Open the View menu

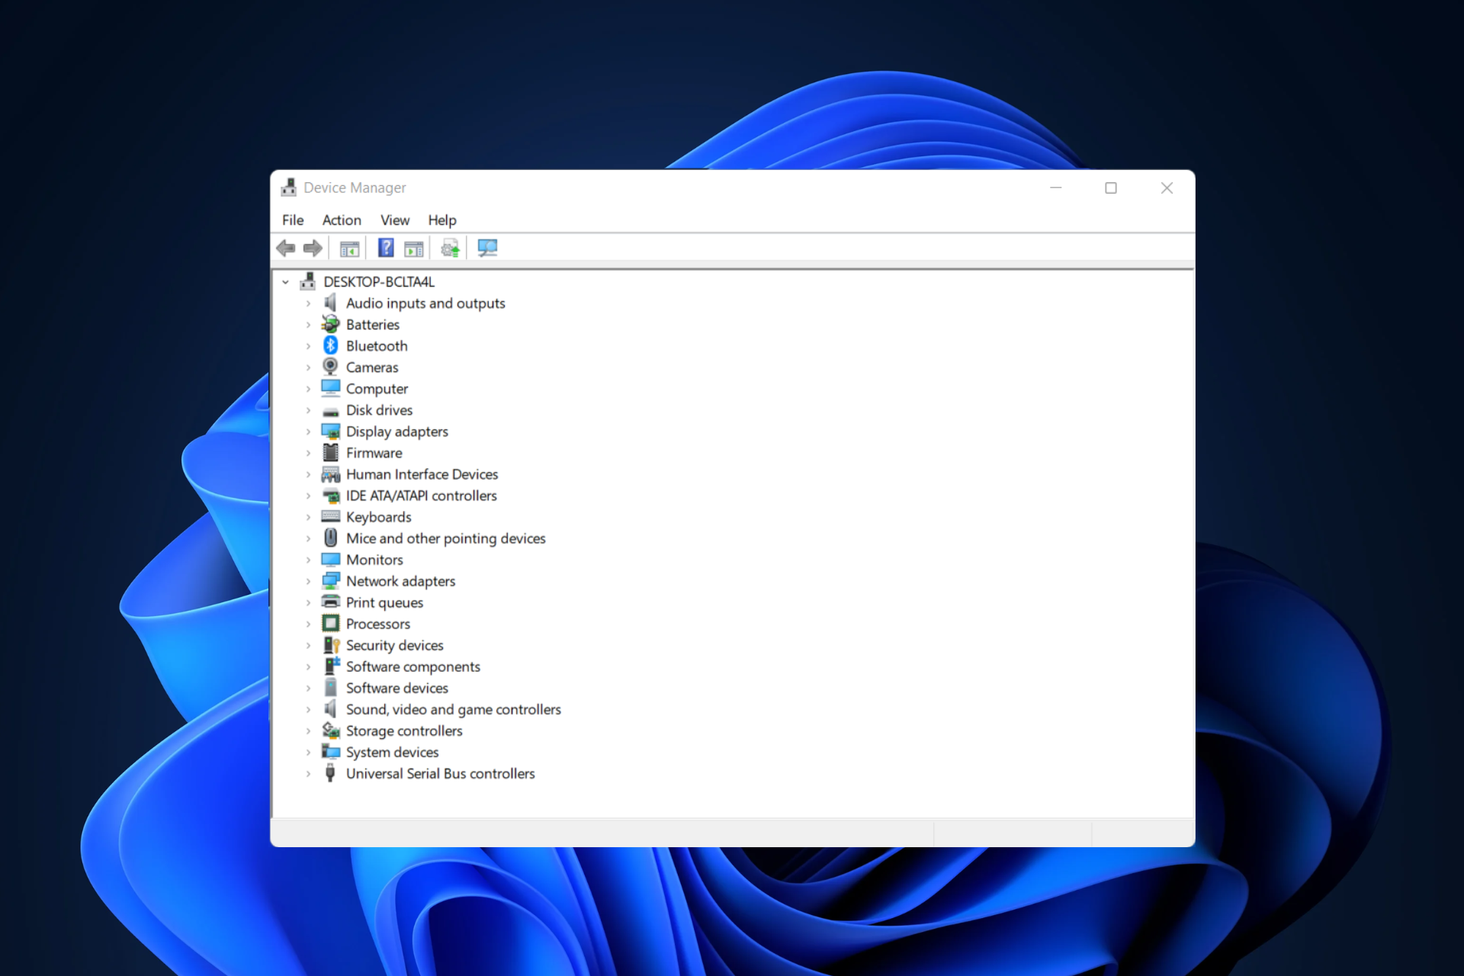(x=395, y=220)
